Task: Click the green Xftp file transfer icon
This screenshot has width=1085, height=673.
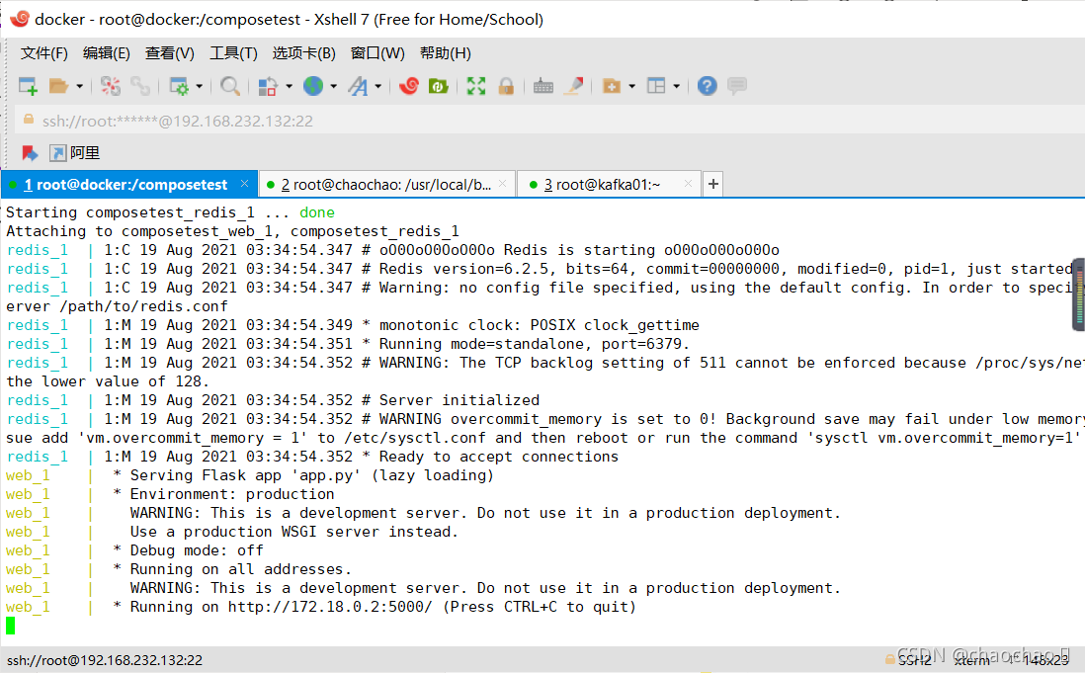Action: click(x=439, y=87)
